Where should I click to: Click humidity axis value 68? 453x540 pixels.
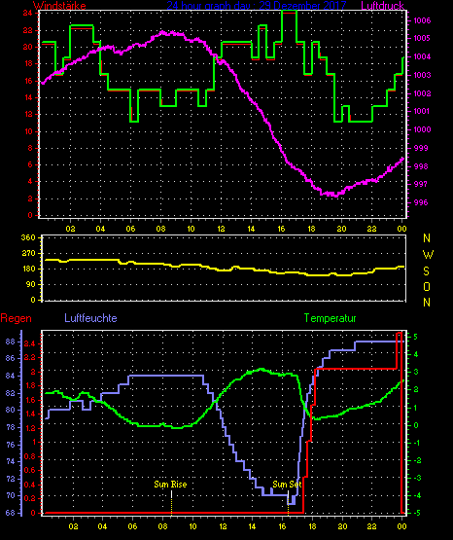pyautogui.click(x=11, y=513)
